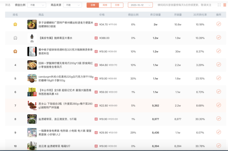Open 【莫叔专属】施婷黑亚片香水 product link
This screenshot has width=228, height=151.
pos(55,38)
